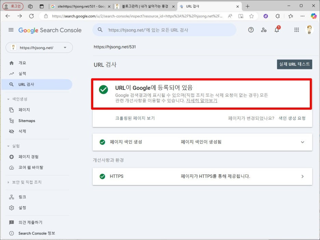Open the HTTPS row arrow
320x240 pixels.
[303, 177]
